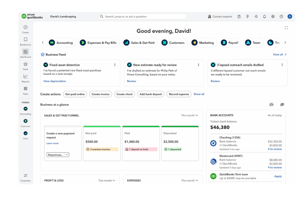This screenshot has height=197, width=305.
Task: Click the Contact experts button
Action: pos(220,17)
